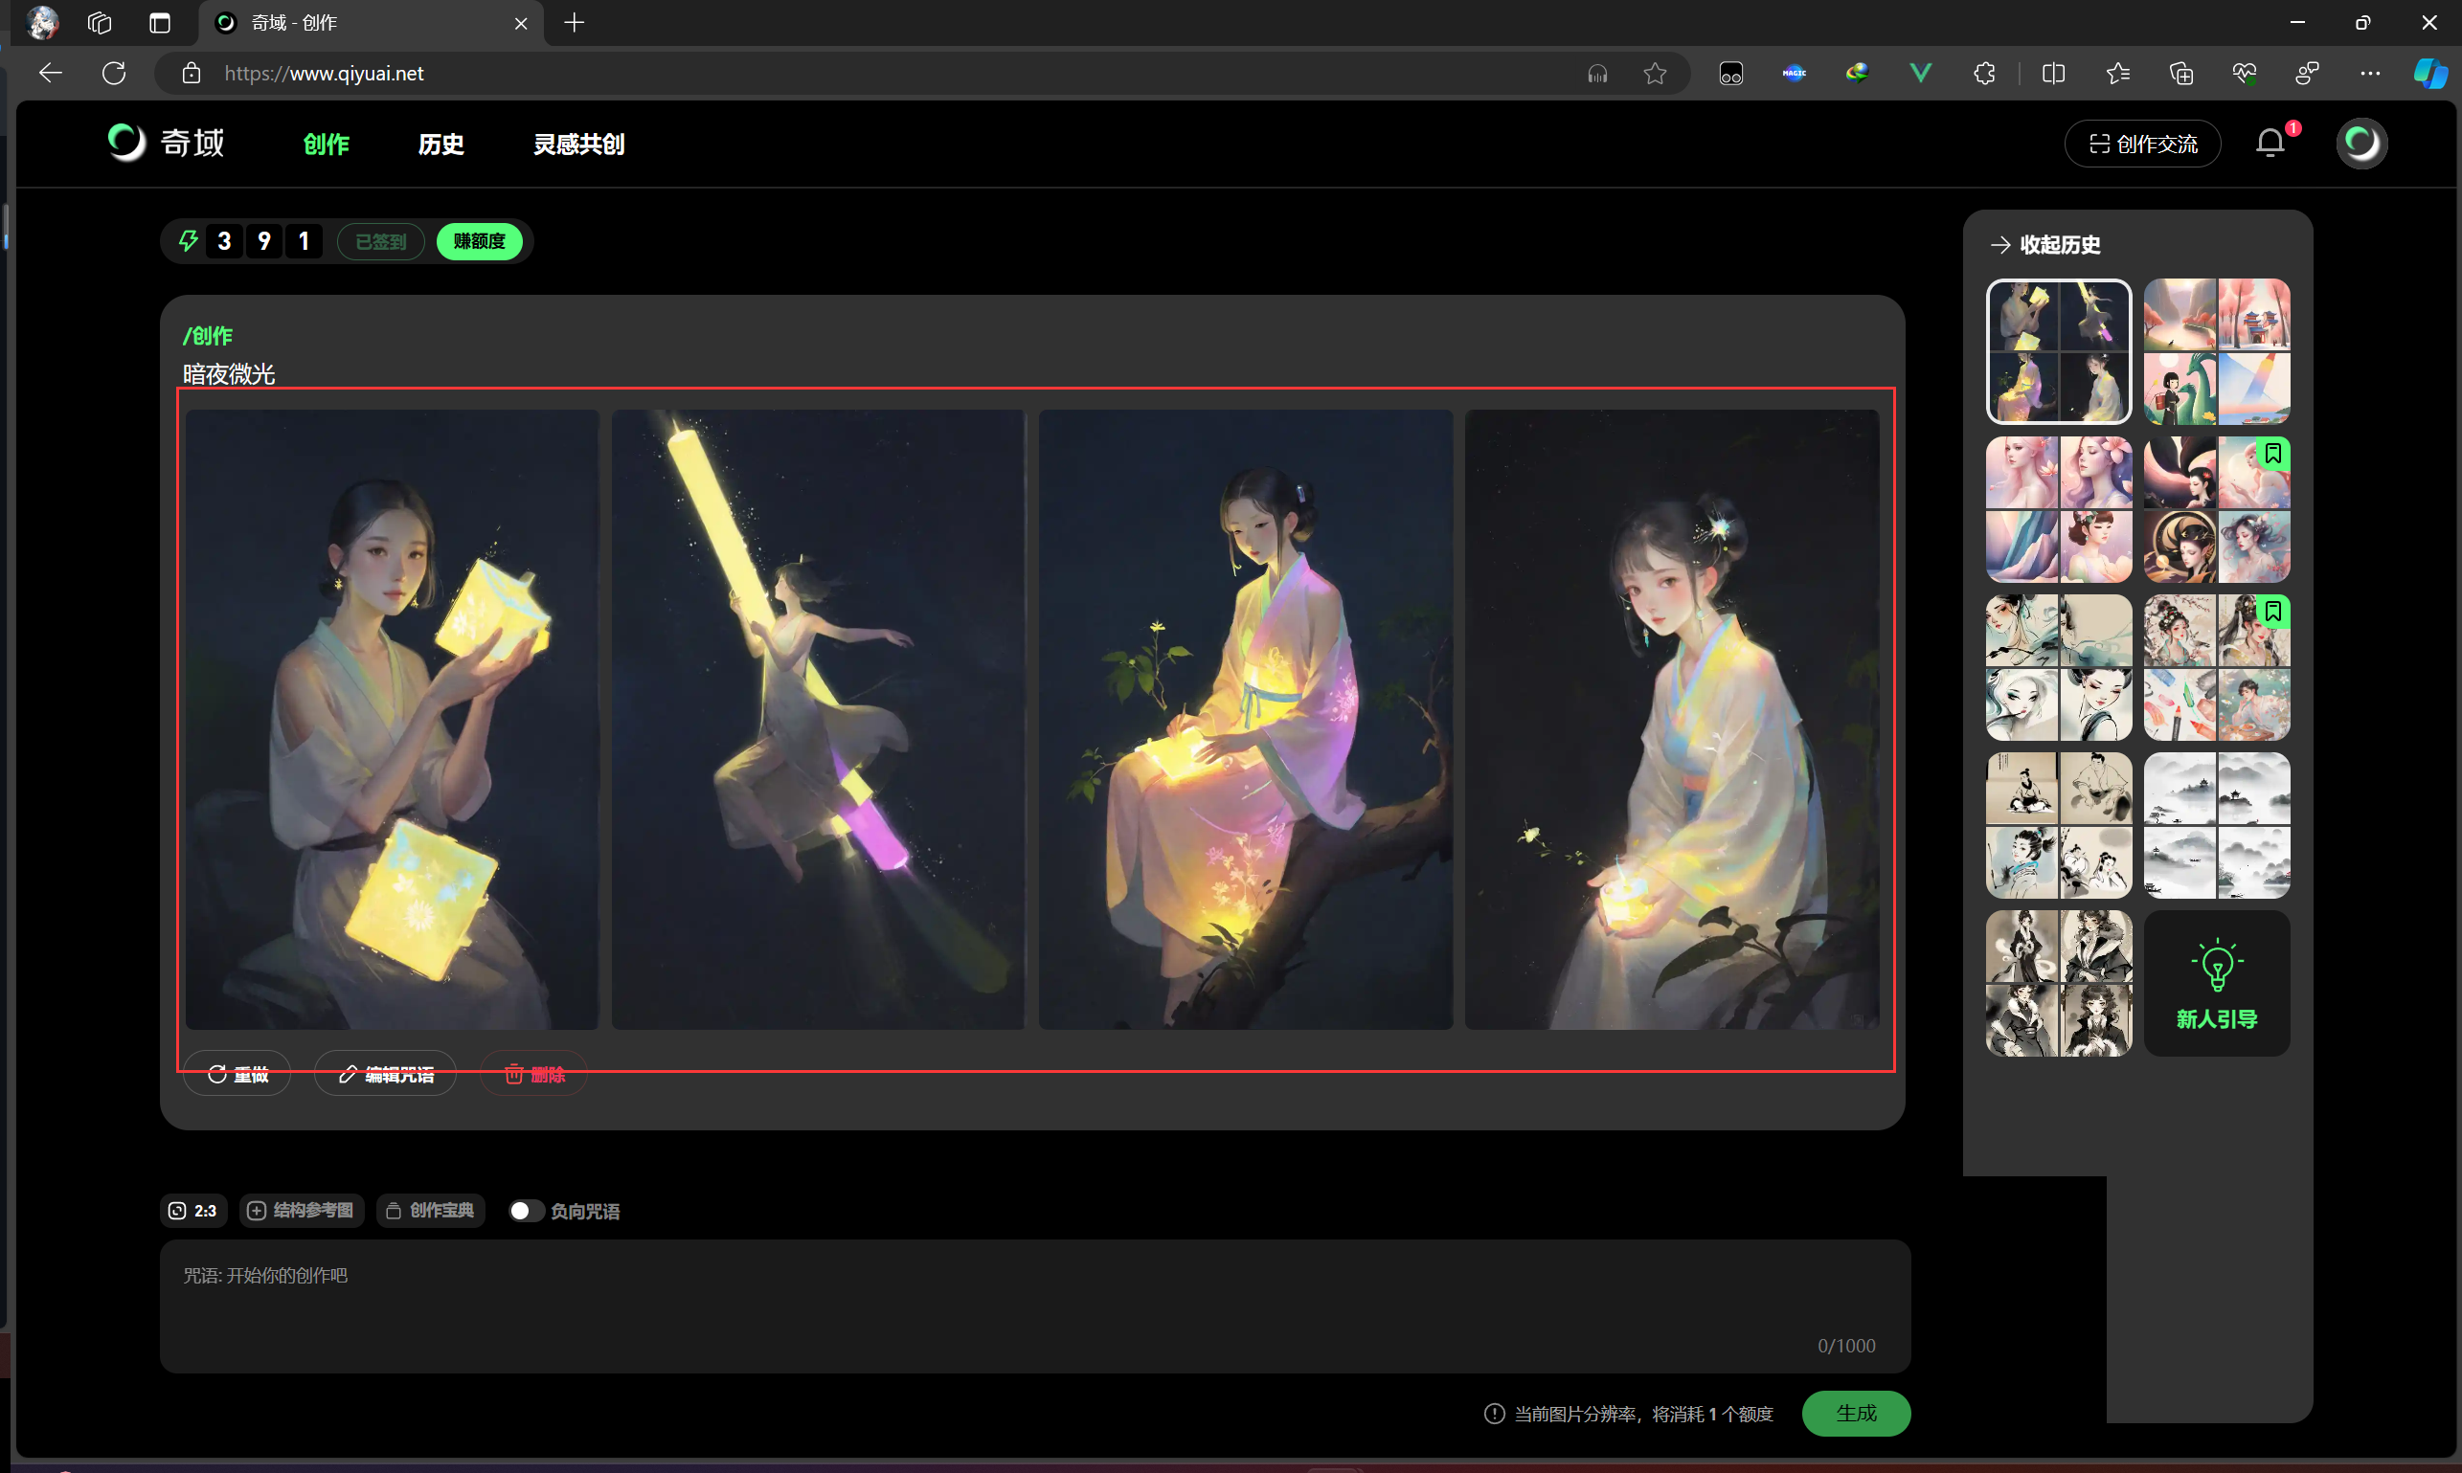Screen dimensions: 2462x1473
Task: Select the ink-wash faces history set
Action: (x=2059, y=667)
